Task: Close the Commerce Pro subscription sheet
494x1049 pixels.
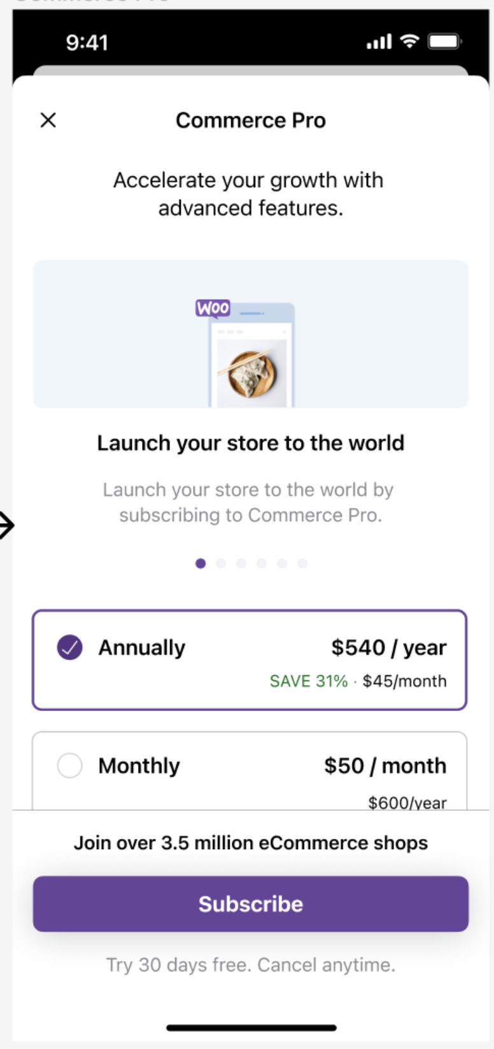Action: 48,120
